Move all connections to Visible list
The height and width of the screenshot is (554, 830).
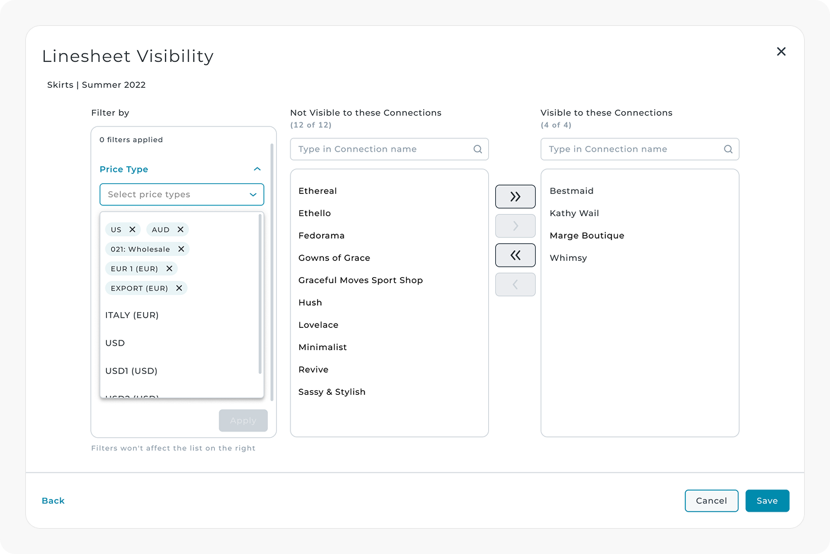point(515,196)
